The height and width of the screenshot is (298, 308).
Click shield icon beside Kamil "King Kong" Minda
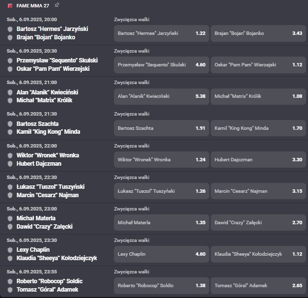click(10, 132)
